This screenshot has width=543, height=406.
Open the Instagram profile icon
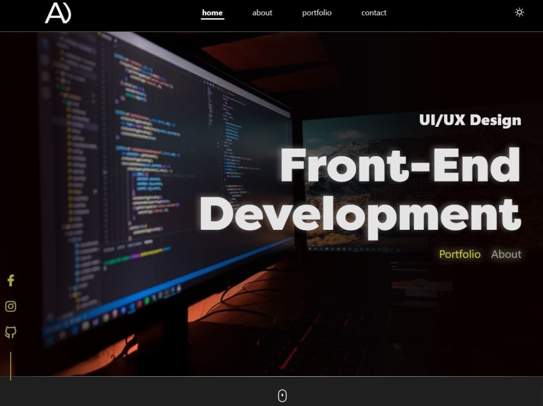[x=11, y=306]
